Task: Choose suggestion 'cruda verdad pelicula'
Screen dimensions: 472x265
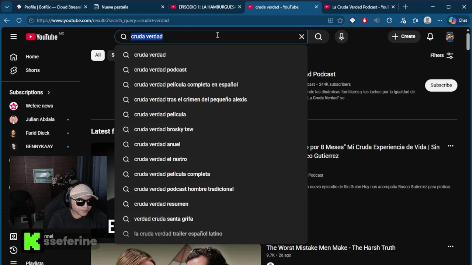Action: (211, 114)
